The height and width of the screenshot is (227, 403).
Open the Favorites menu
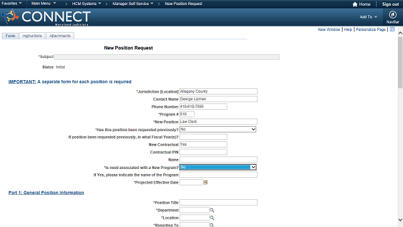pos(11,4)
